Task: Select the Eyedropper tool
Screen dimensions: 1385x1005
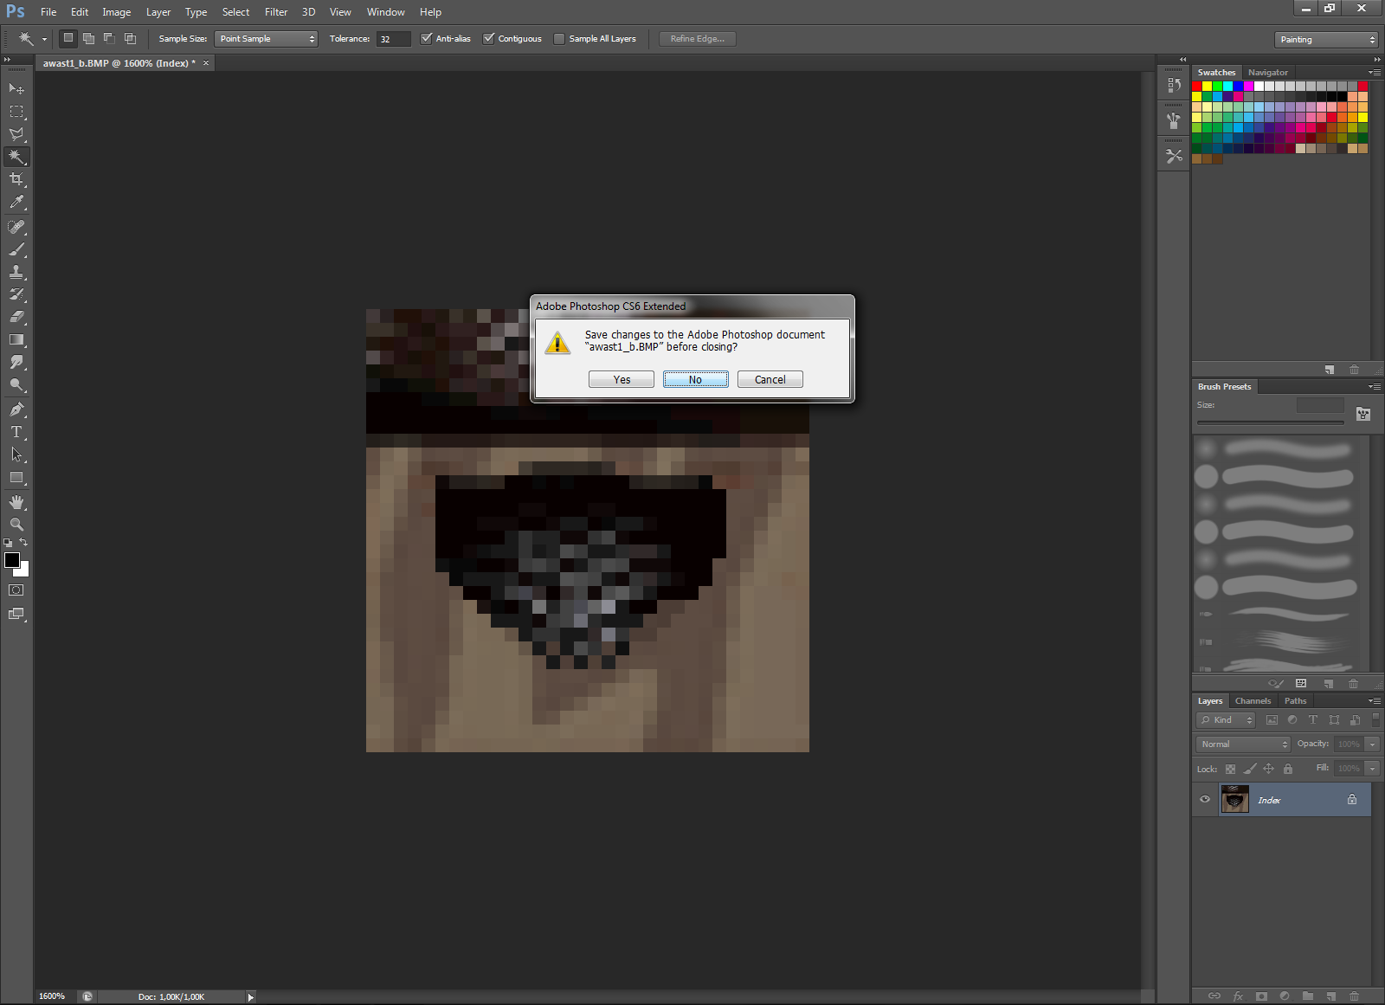Action: pyautogui.click(x=16, y=203)
